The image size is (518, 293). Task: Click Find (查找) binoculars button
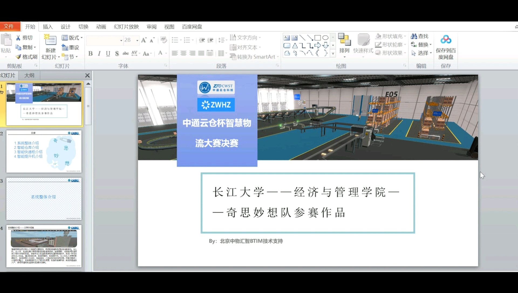pyautogui.click(x=420, y=36)
